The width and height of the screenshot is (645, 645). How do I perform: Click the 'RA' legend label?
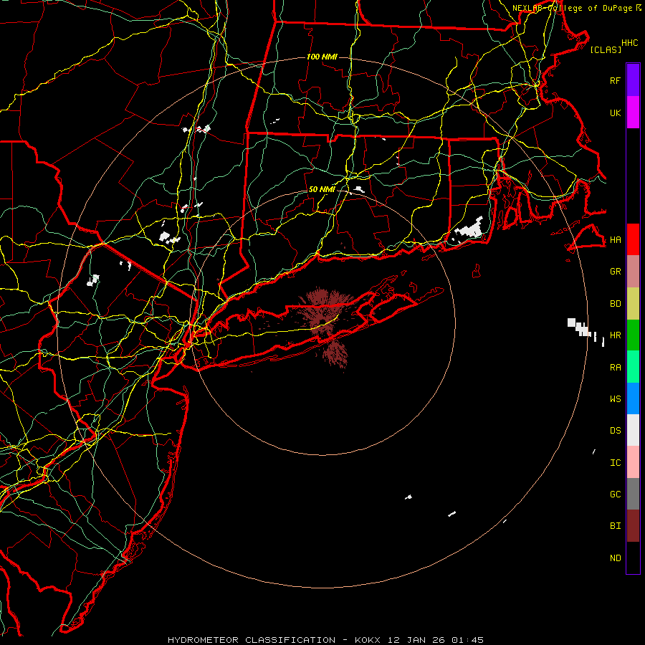tap(616, 368)
